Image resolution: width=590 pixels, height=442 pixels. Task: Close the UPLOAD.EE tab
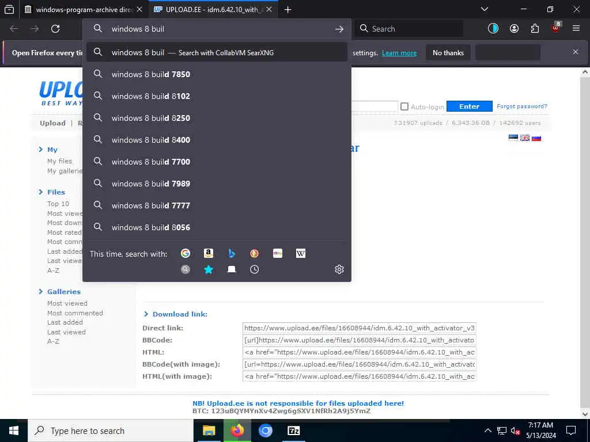pyautogui.click(x=269, y=10)
